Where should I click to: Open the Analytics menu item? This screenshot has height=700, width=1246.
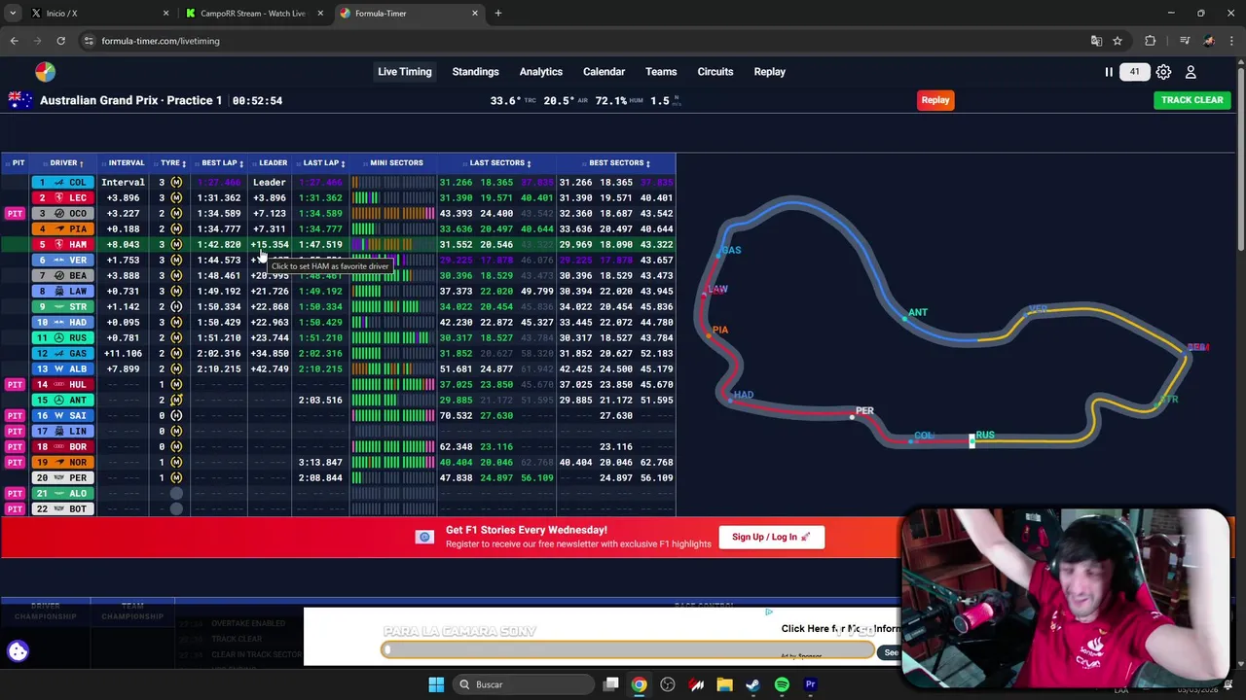point(540,72)
